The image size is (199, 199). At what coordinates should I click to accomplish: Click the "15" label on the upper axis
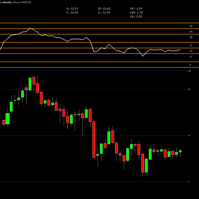click(x=191, y=45)
